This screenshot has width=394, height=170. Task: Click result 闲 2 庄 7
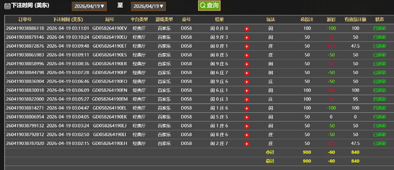[219, 143]
